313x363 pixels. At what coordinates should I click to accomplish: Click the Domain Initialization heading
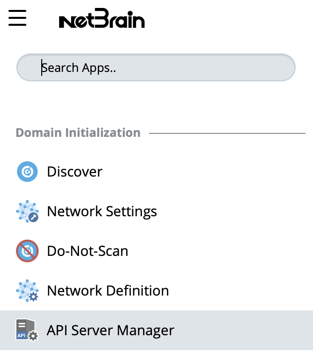point(78,133)
